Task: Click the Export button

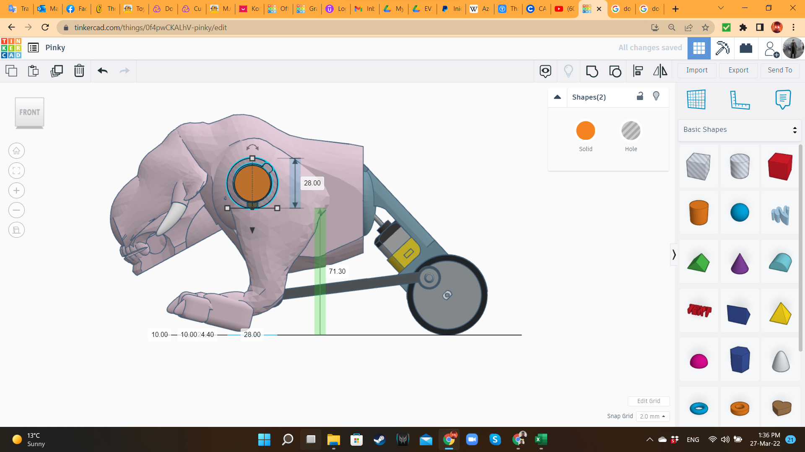Action: 738,70
